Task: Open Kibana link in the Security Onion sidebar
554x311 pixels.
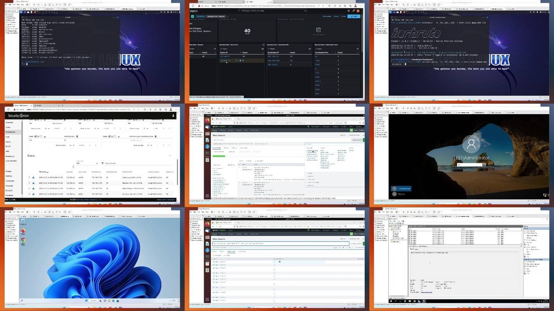Action: 8,171
